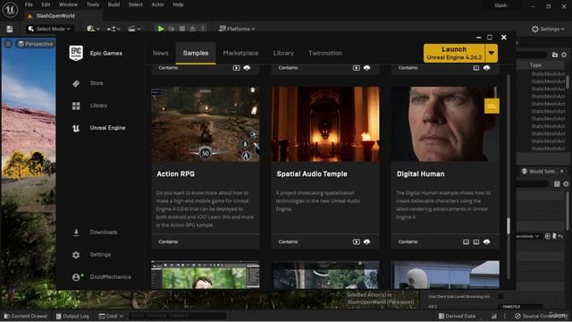Click the sample thumbnail in the bottom-left partially visible card
Viewport: 572px width, 322px height.
[x=206, y=275]
